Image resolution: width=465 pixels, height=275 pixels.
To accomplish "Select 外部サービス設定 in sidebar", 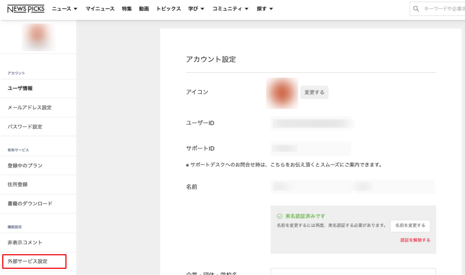I will coord(34,261).
